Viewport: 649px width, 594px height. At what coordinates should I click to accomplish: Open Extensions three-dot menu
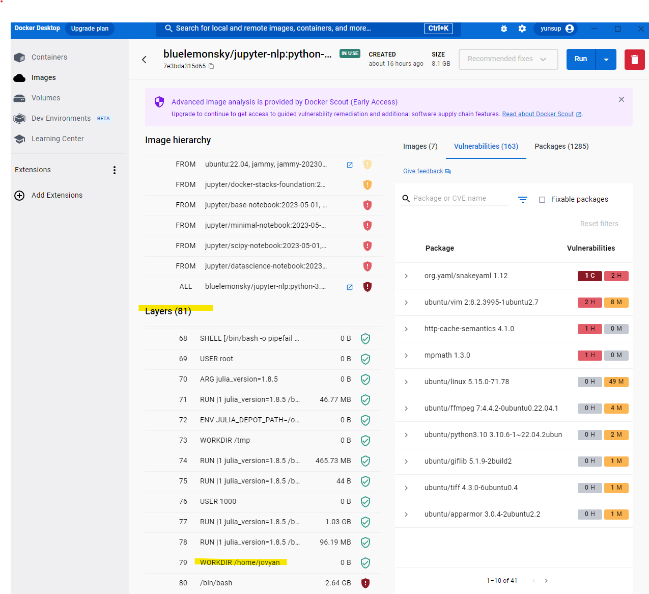coord(115,170)
